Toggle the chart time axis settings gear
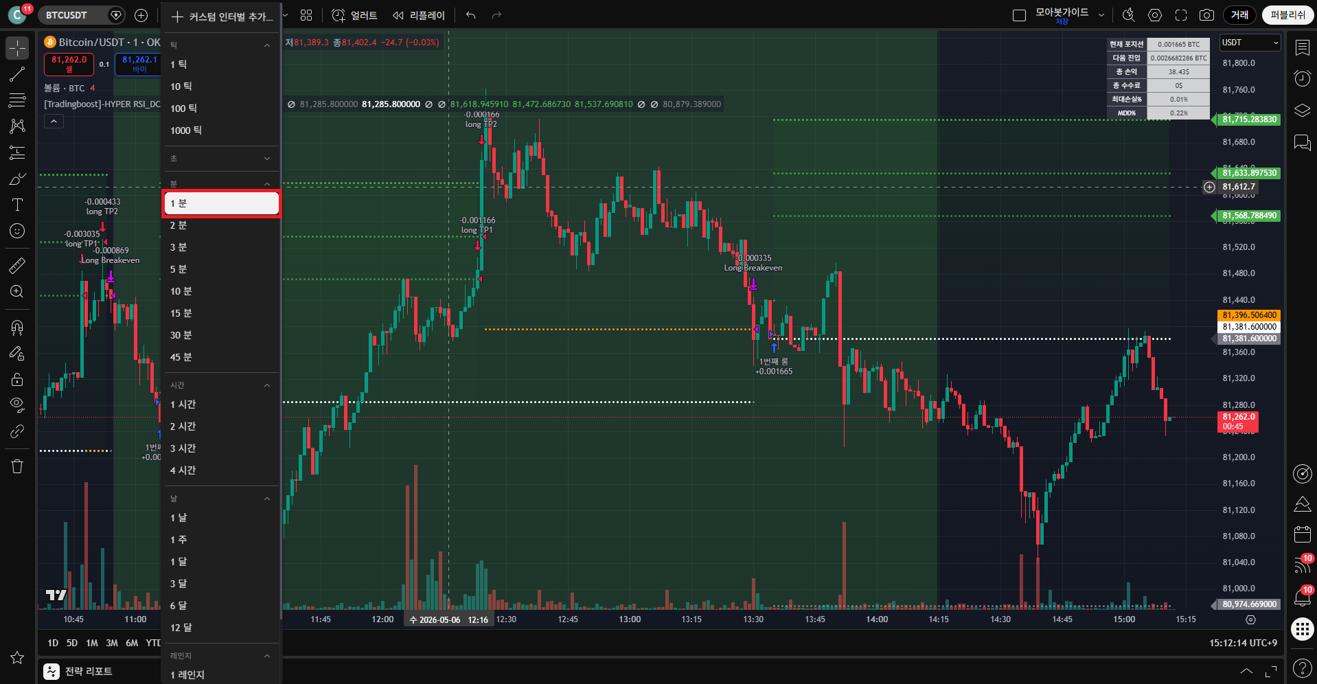This screenshot has width=1317, height=684. [1250, 619]
